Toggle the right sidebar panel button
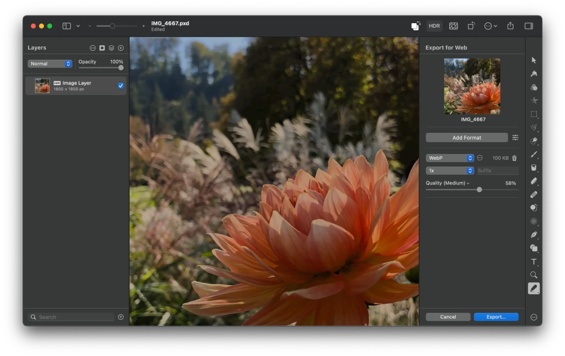 529,26
